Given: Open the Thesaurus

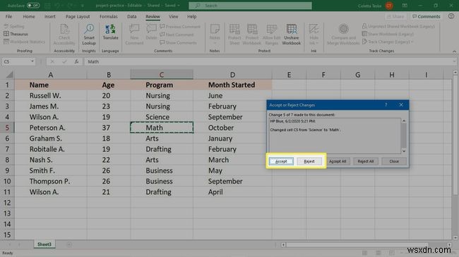Looking at the screenshot, I should coord(16,34).
